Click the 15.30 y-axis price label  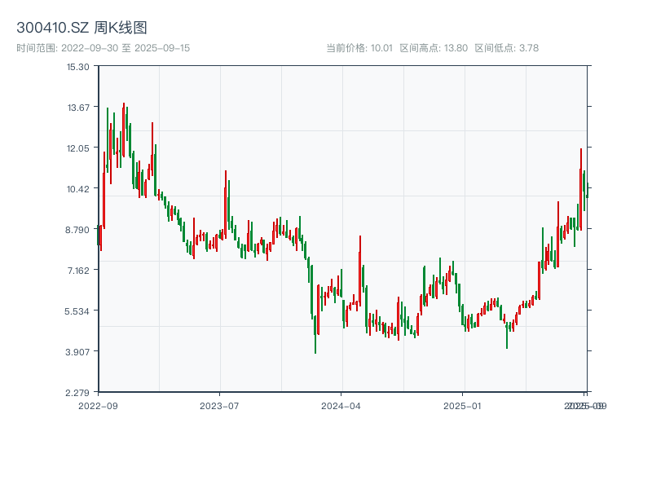[x=77, y=66]
